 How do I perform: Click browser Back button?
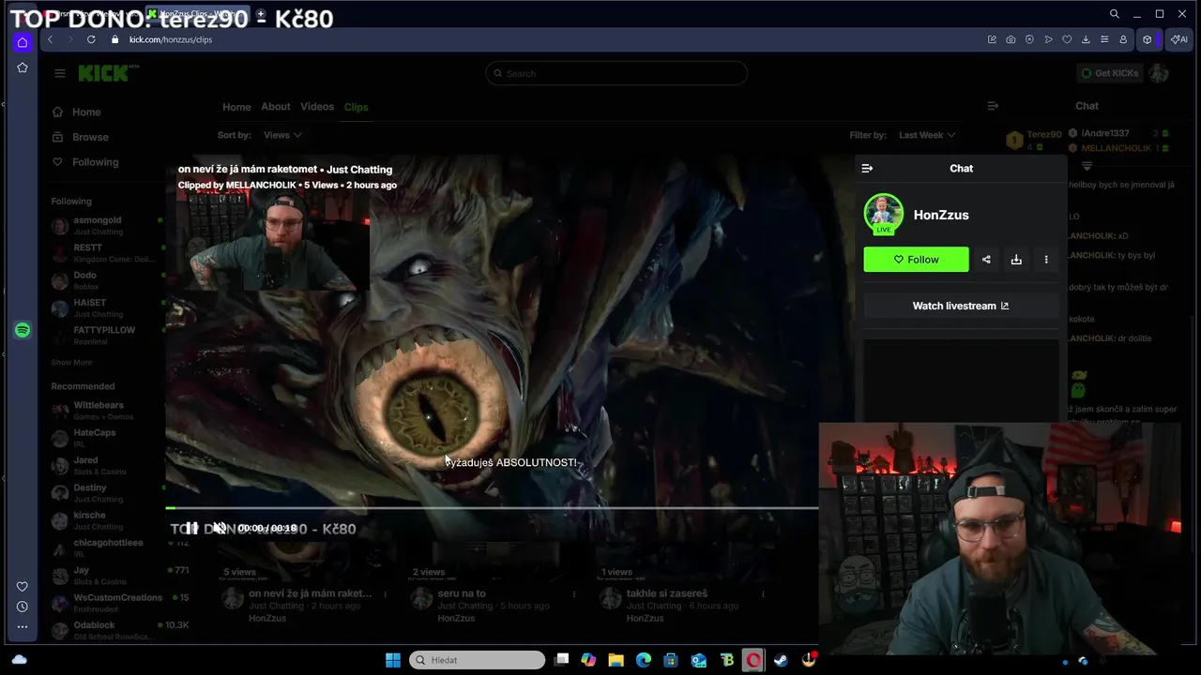(x=50, y=39)
